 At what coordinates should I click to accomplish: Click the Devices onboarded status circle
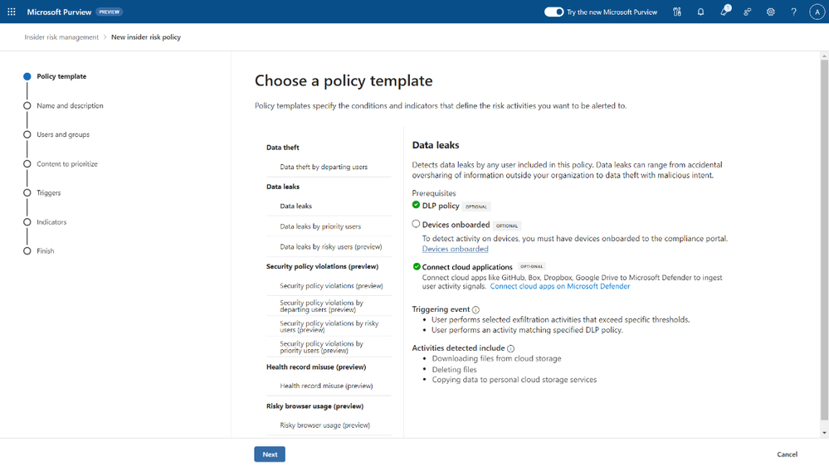416,224
